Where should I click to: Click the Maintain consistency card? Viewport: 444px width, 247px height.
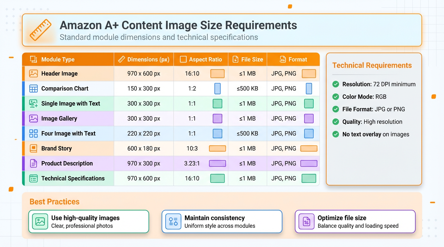point(222,221)
